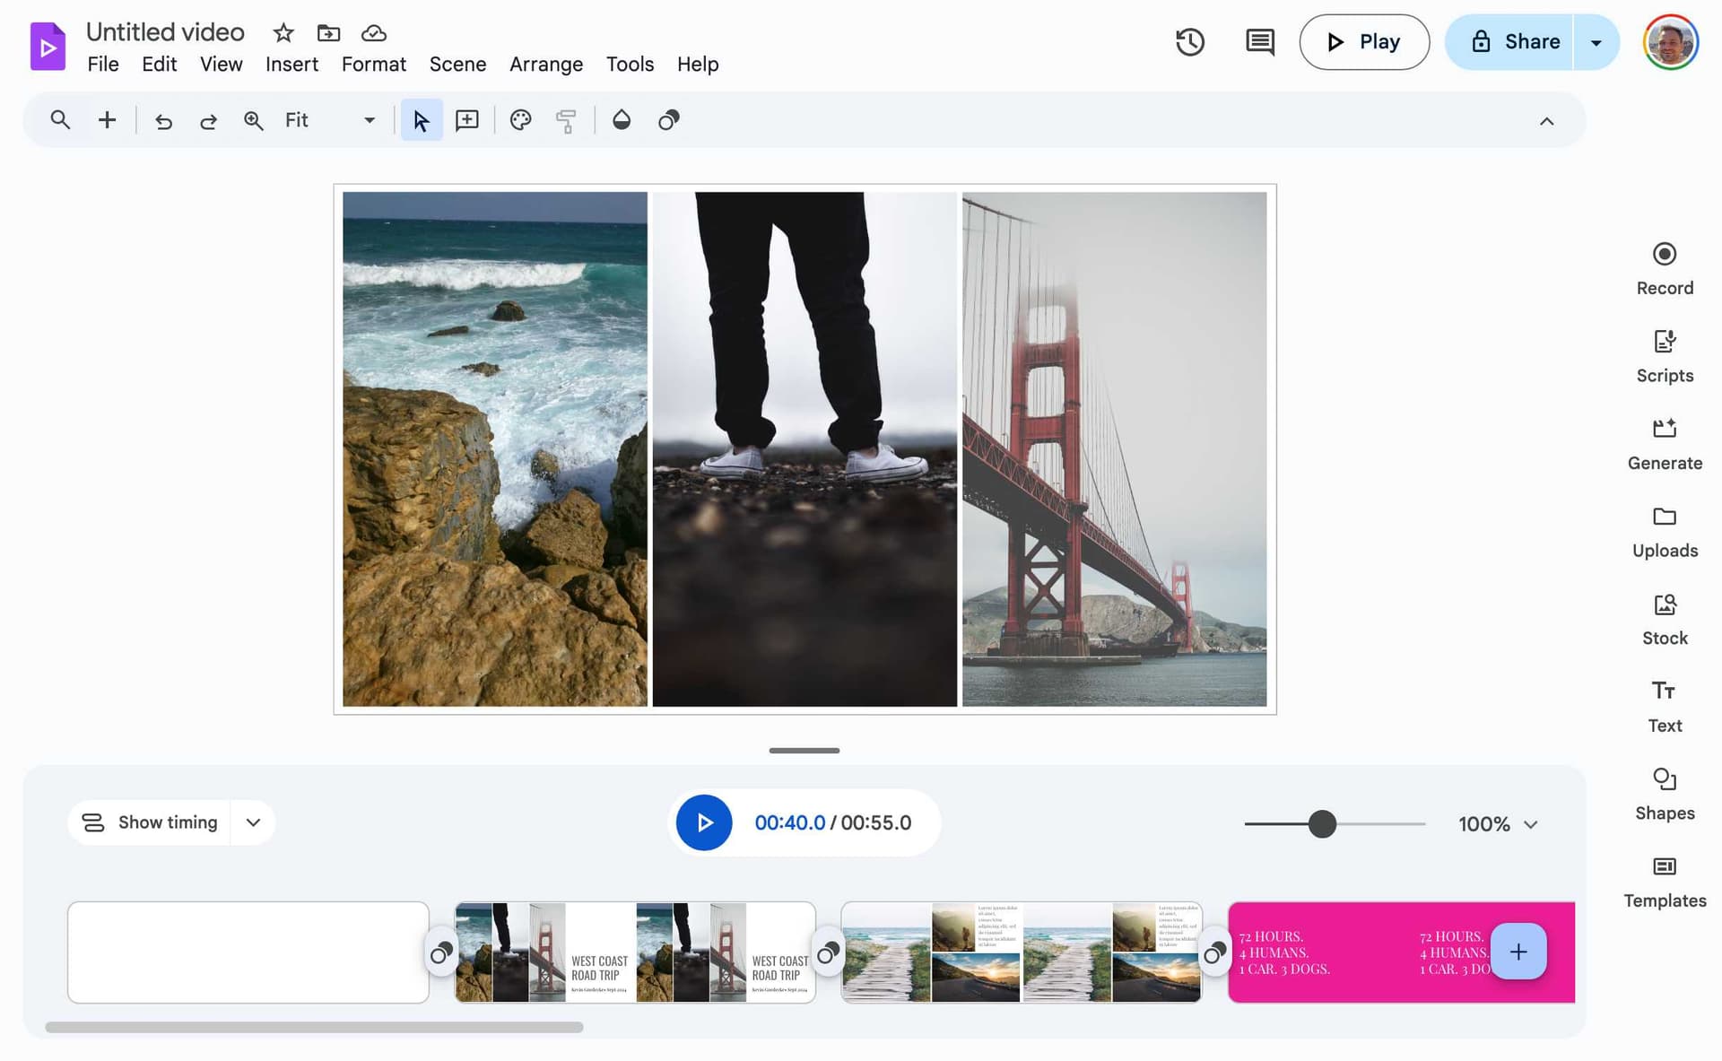Click the theme palette icon in toolbar
Screen dimensions: 1722x1061
(520, 120)
